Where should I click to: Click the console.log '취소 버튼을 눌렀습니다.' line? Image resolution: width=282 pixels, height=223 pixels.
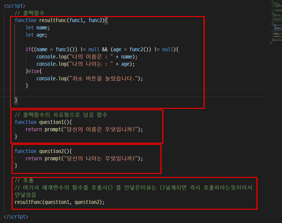click(x=90, y=78)
